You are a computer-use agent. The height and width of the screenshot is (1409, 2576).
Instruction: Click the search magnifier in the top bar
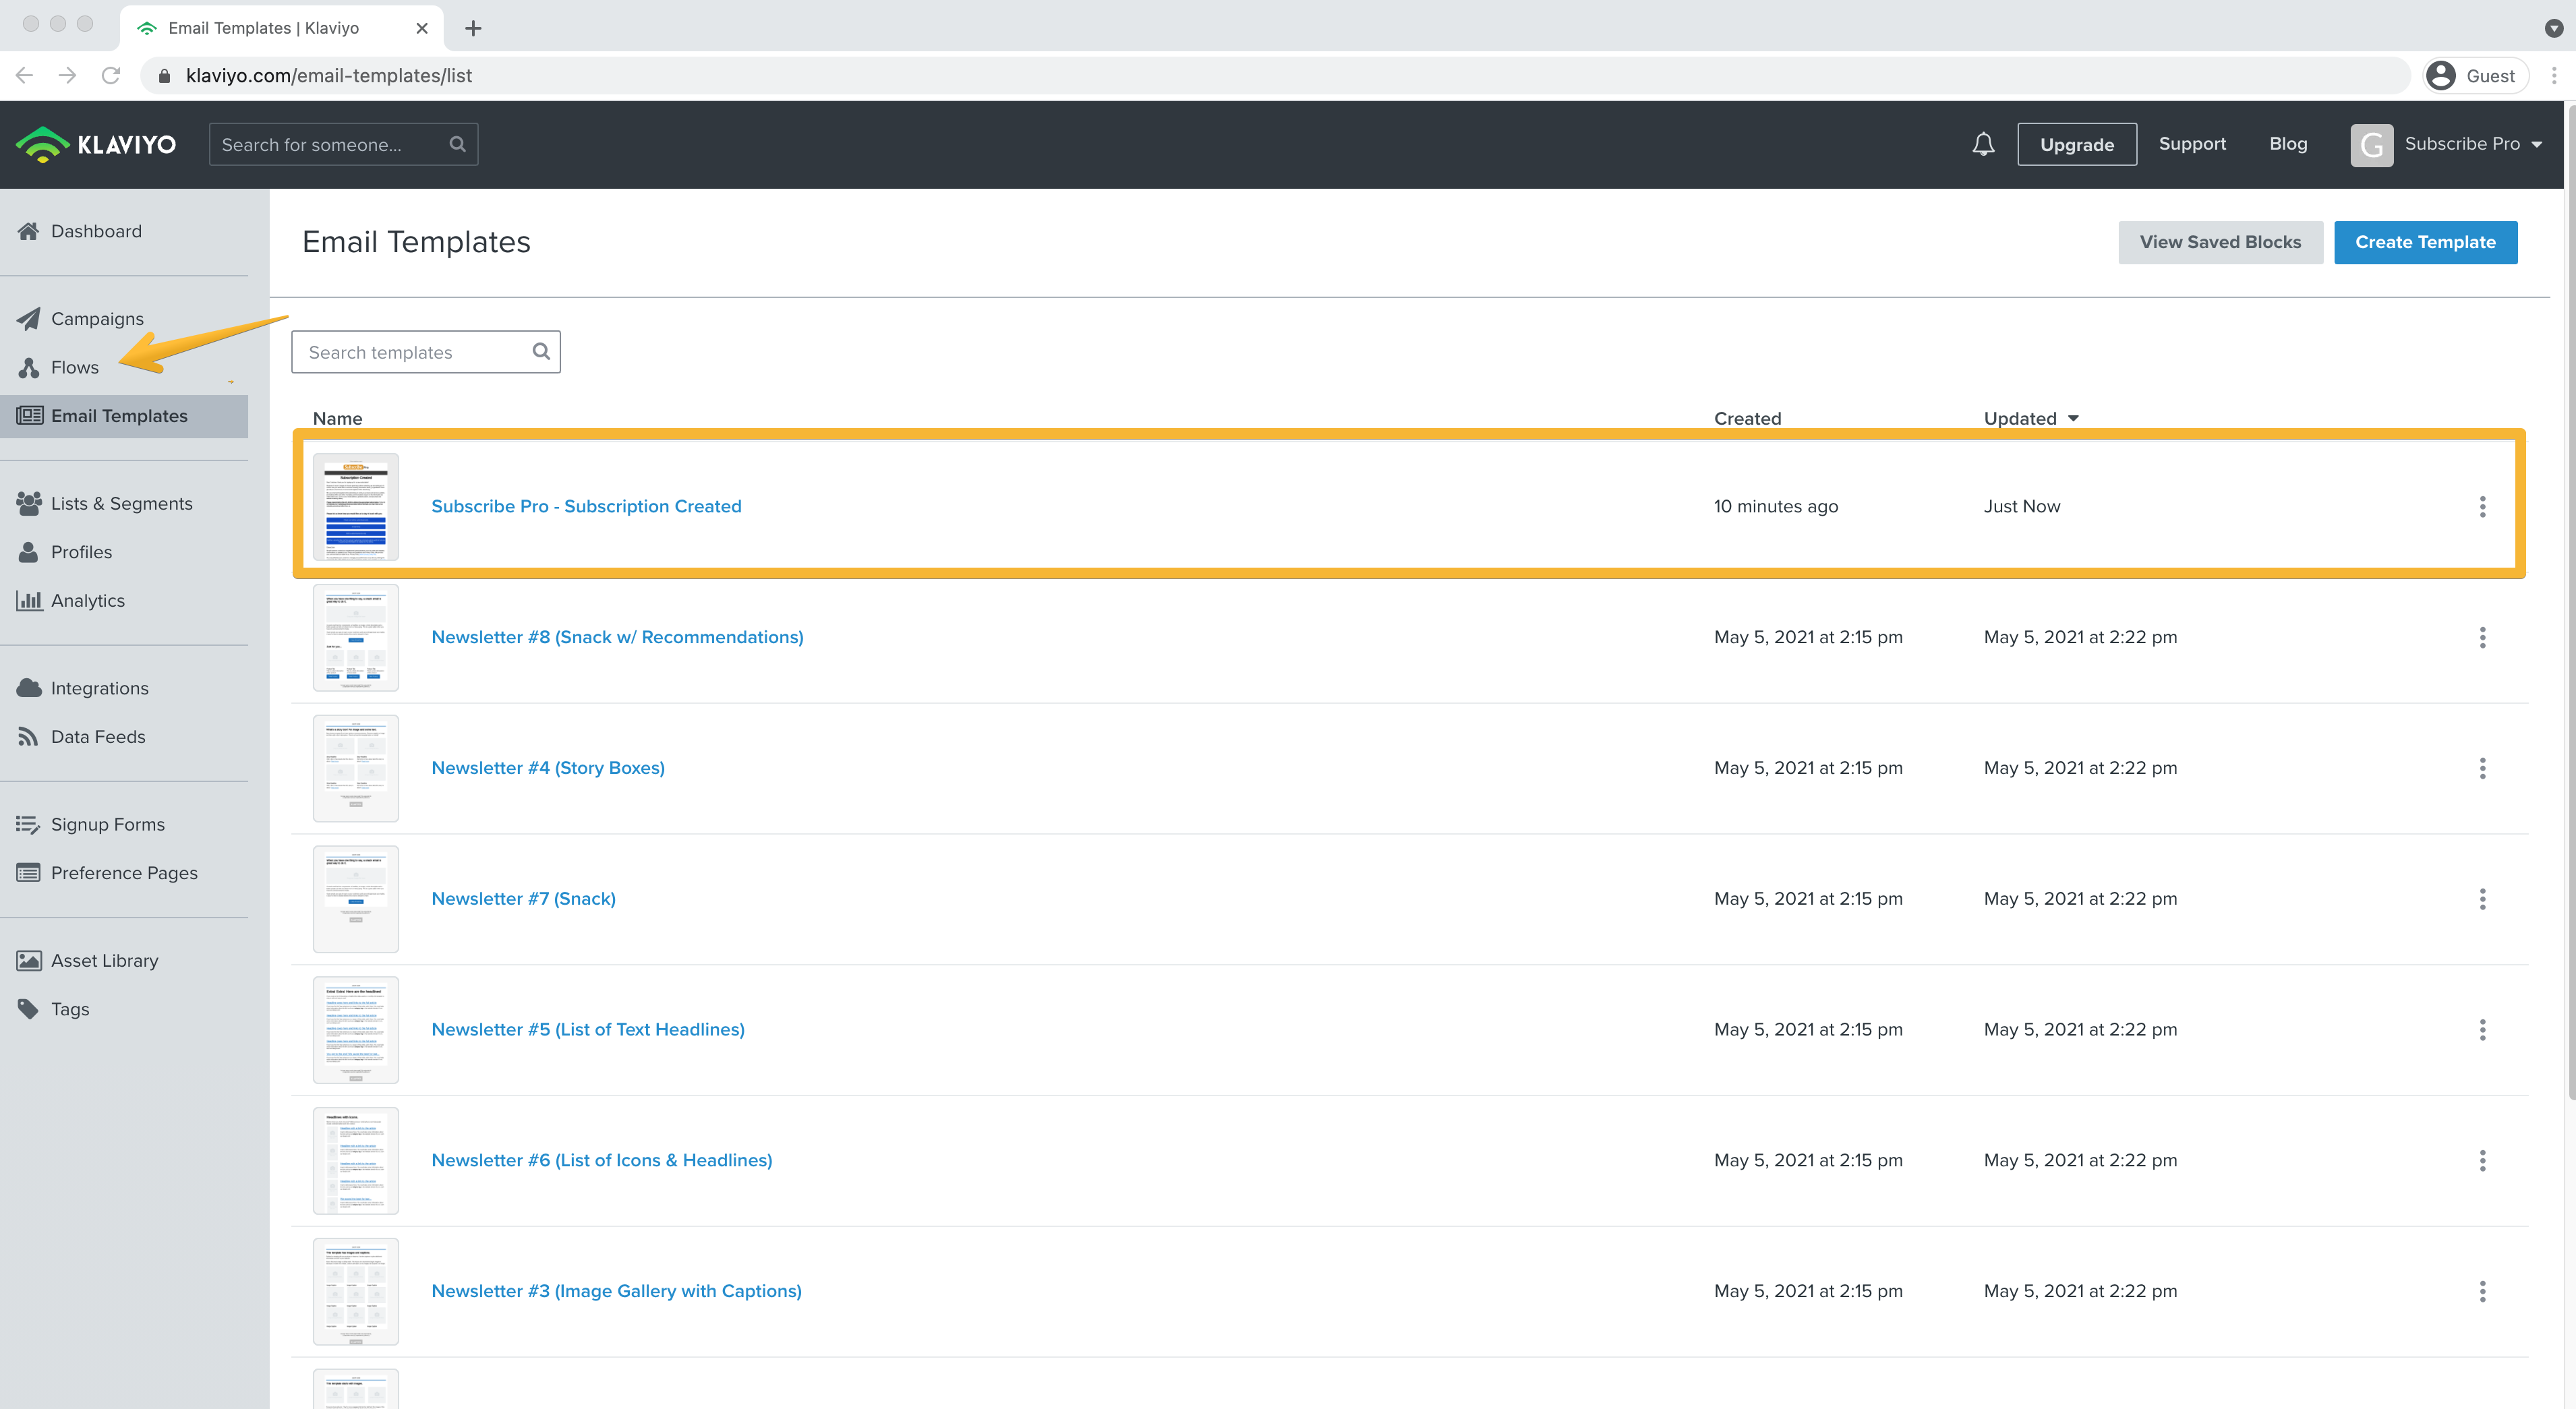point(458,144)
